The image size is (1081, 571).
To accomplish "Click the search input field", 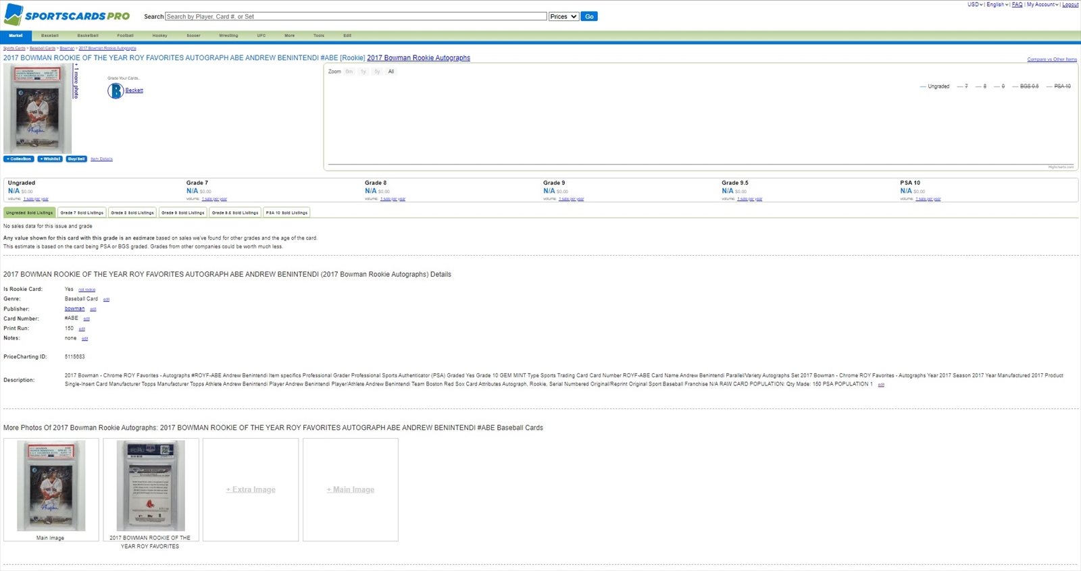I will pyautogui.click(x=356, y=16).
